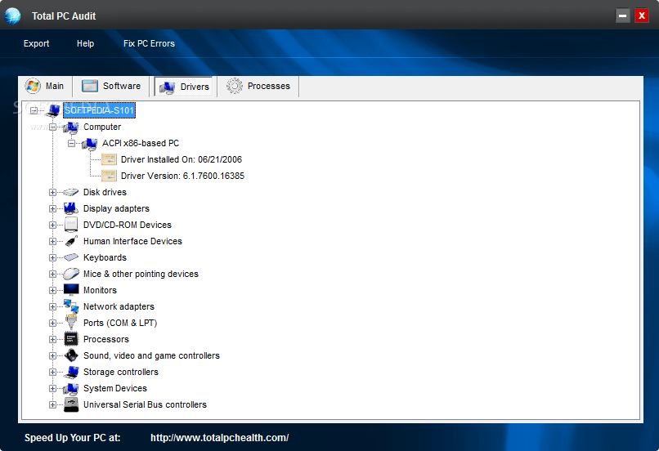659x451 pixels.
Task: Switch to the Software tab
Action: coord(111,86)
